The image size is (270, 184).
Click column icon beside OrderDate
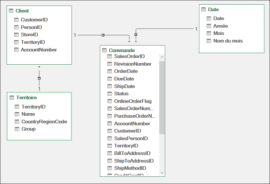click(109, 71)
